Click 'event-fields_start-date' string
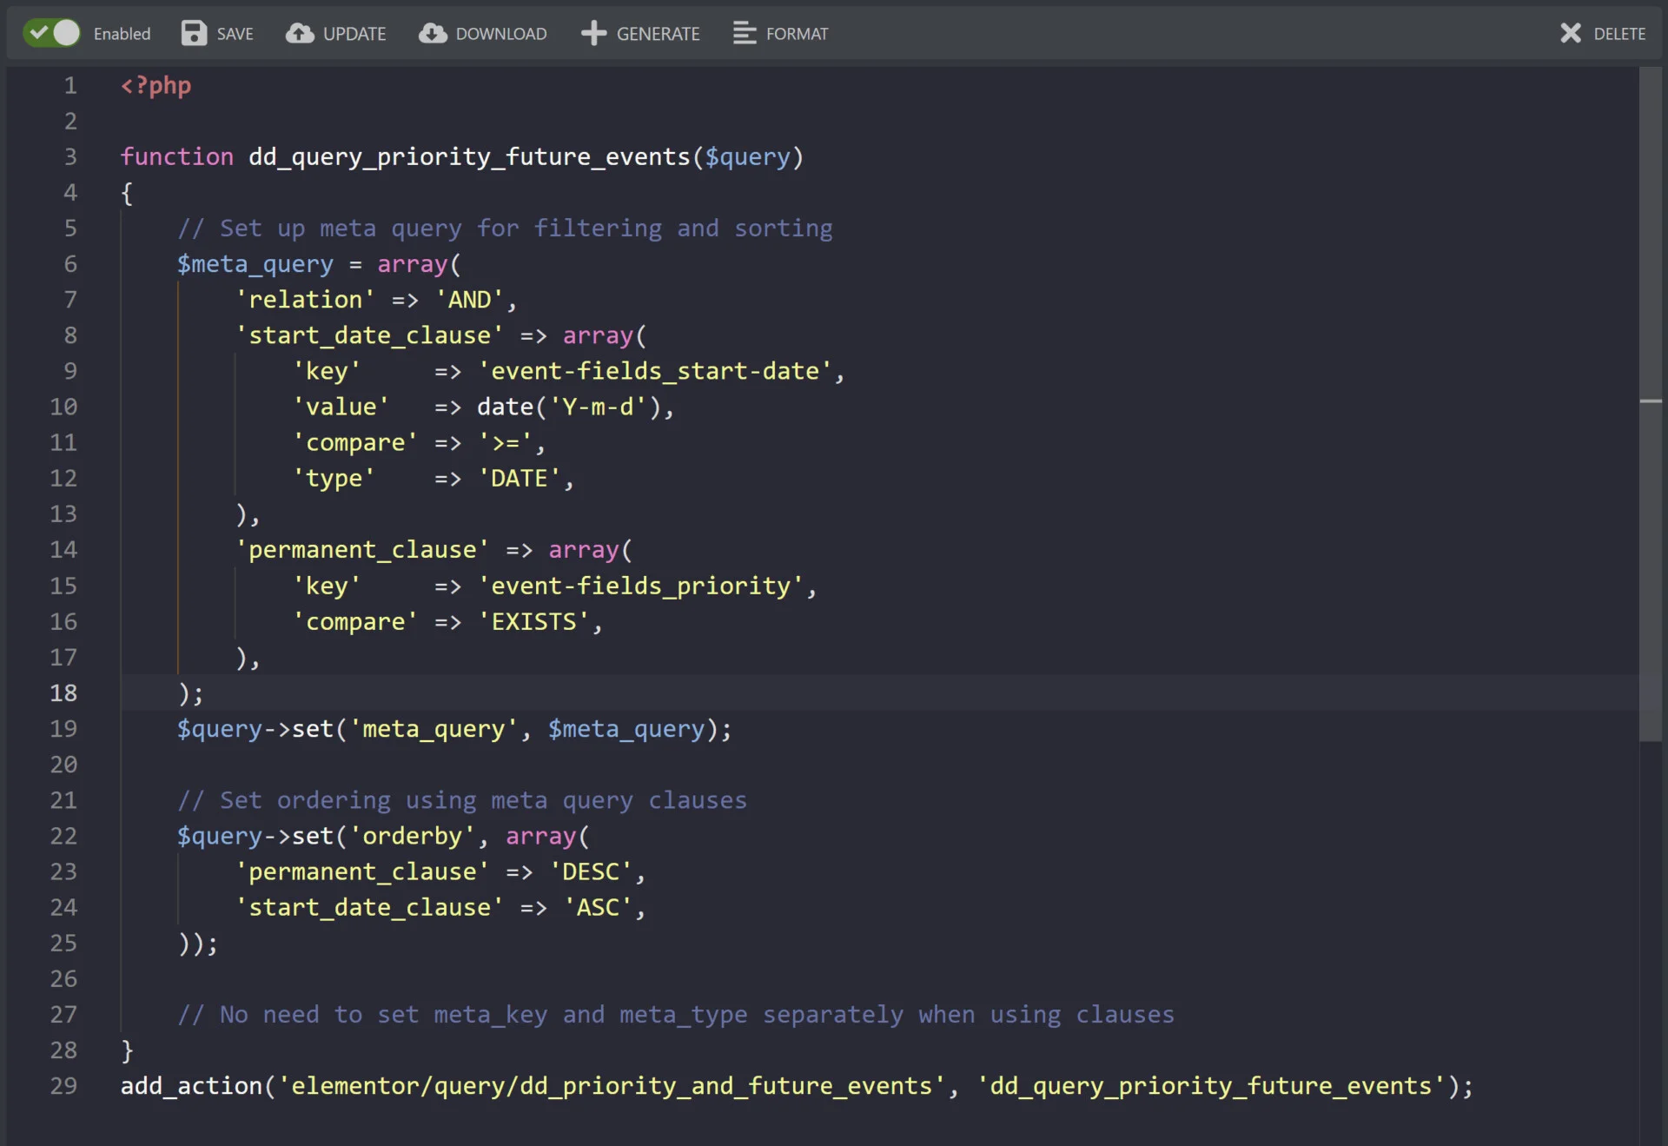The width and height of the screenshot is (1668, 1146). (x=655, y=370)
